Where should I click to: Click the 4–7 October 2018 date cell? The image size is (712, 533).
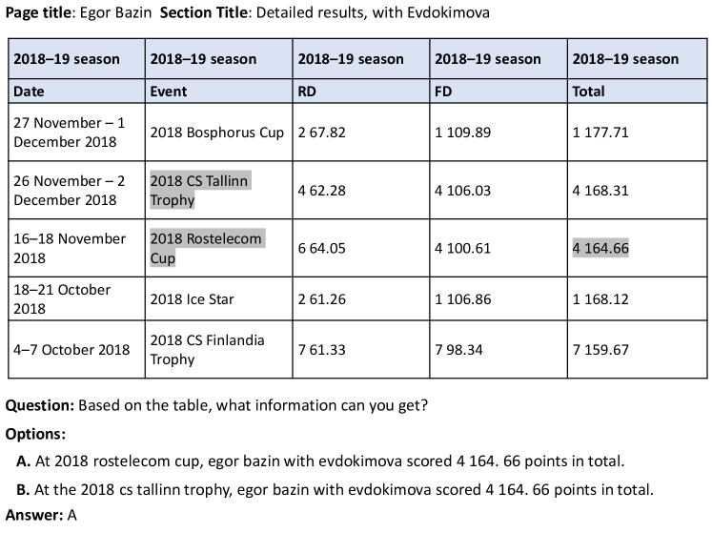(x=76, y=349)
